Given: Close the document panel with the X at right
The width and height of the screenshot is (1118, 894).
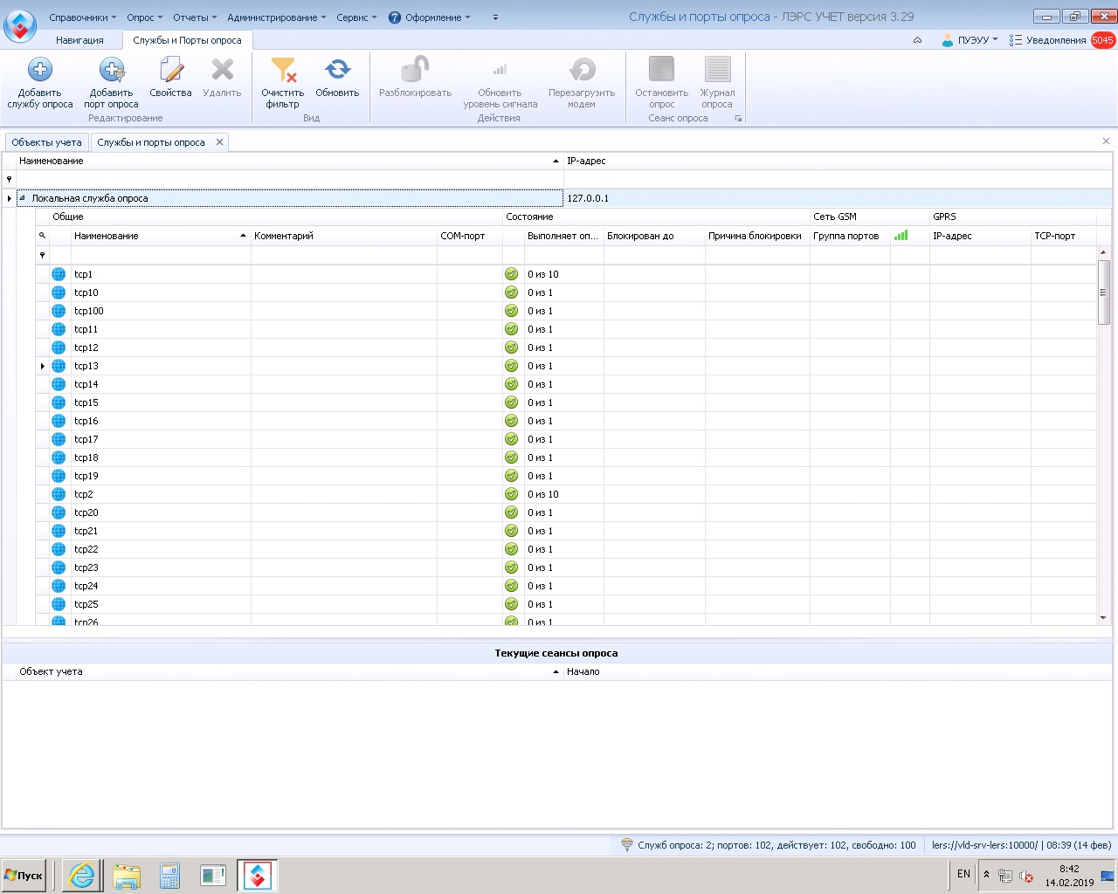Looking at the screenshot, I should (1106, 141).
